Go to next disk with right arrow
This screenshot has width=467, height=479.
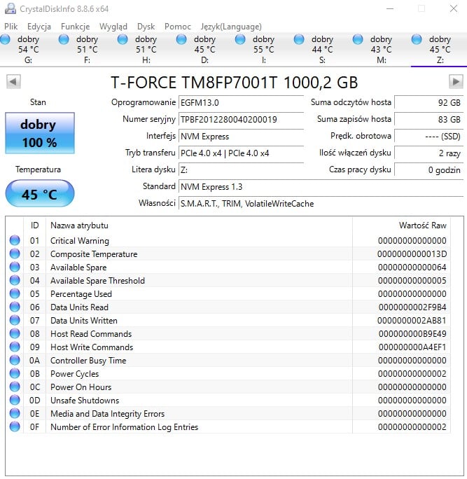[456, 81]
